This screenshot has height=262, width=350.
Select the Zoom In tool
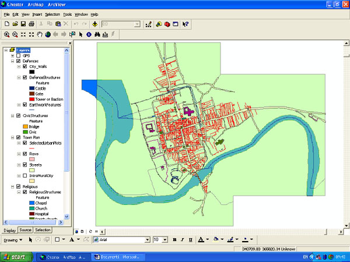click(7, 34)
